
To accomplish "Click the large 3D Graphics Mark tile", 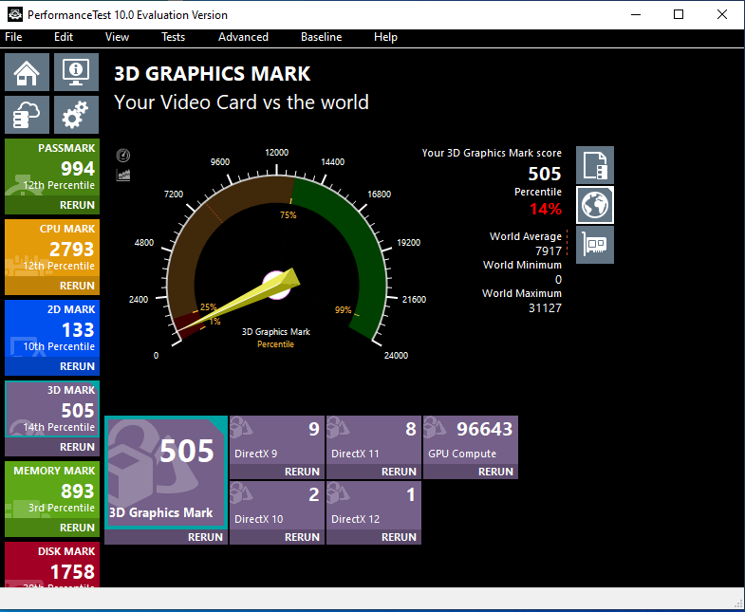I will coord(165,470).
